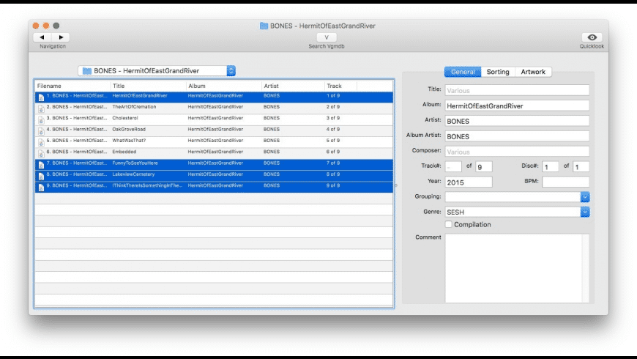
Task: Click file icon of row 1 HermitOfEastGrandRiver
Action: click(x=41, y=97)
